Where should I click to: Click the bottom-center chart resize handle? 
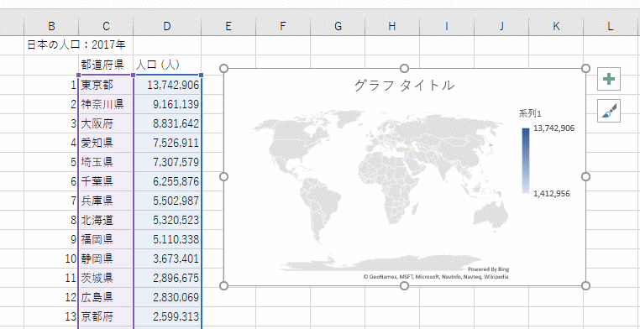click(x=404, y=286)
